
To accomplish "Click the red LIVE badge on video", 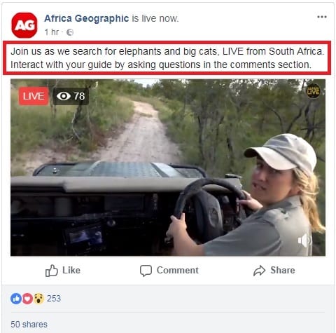I will pos(34,96).
